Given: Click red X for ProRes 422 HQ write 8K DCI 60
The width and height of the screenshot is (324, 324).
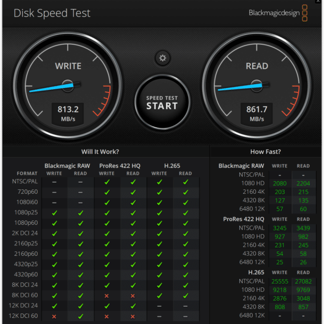Looking at the screenshot, I should pos(107,296).
